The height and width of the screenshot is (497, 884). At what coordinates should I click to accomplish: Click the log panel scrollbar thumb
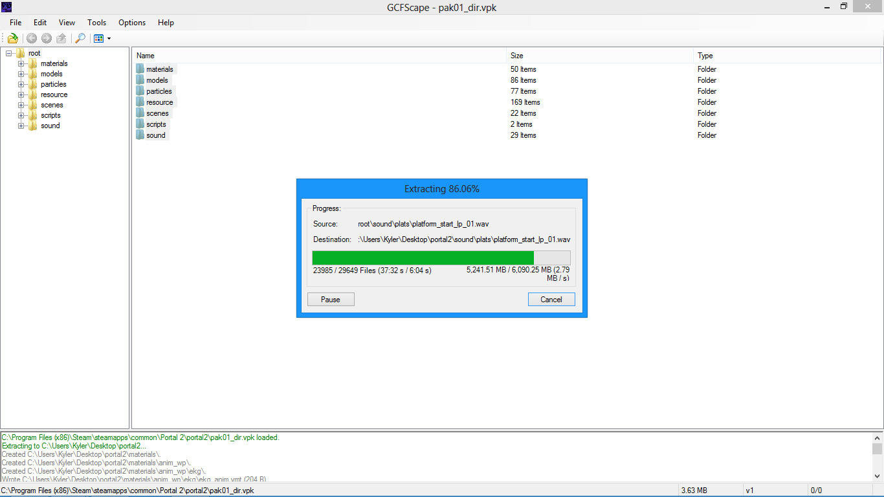tap(877, 449)
